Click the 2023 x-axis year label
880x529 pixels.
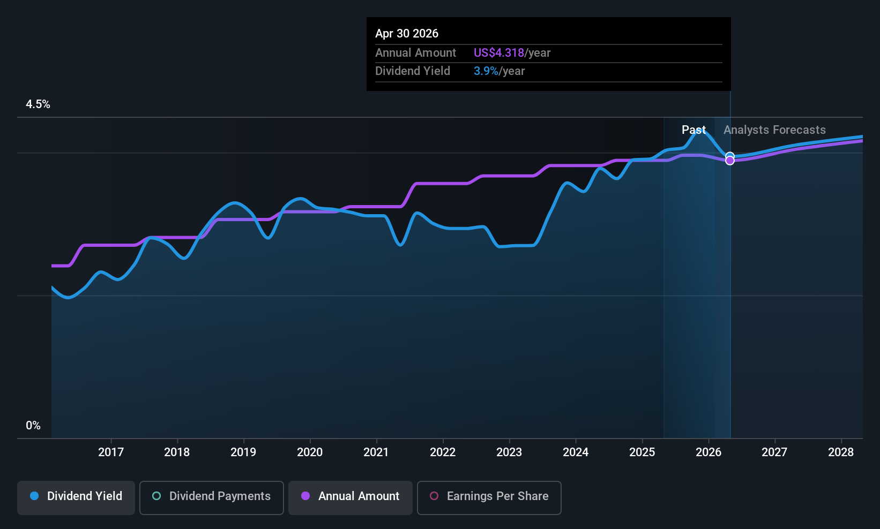tap(509, 452)
